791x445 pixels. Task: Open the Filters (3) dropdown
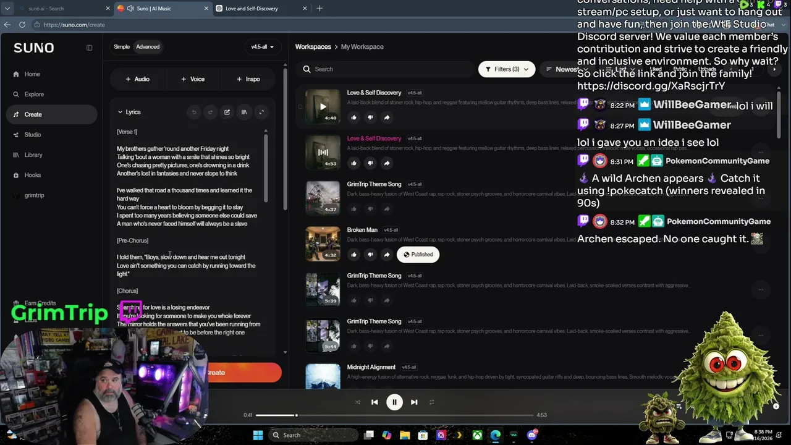pyautogui.click(x=507, y=69)
